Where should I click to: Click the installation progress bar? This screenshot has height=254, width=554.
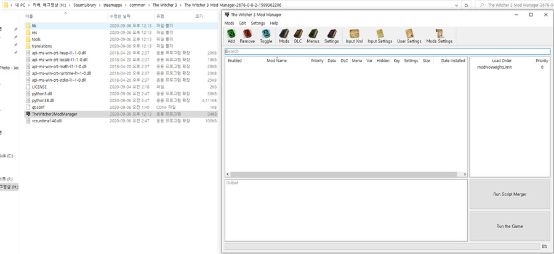tap(382, 246)
